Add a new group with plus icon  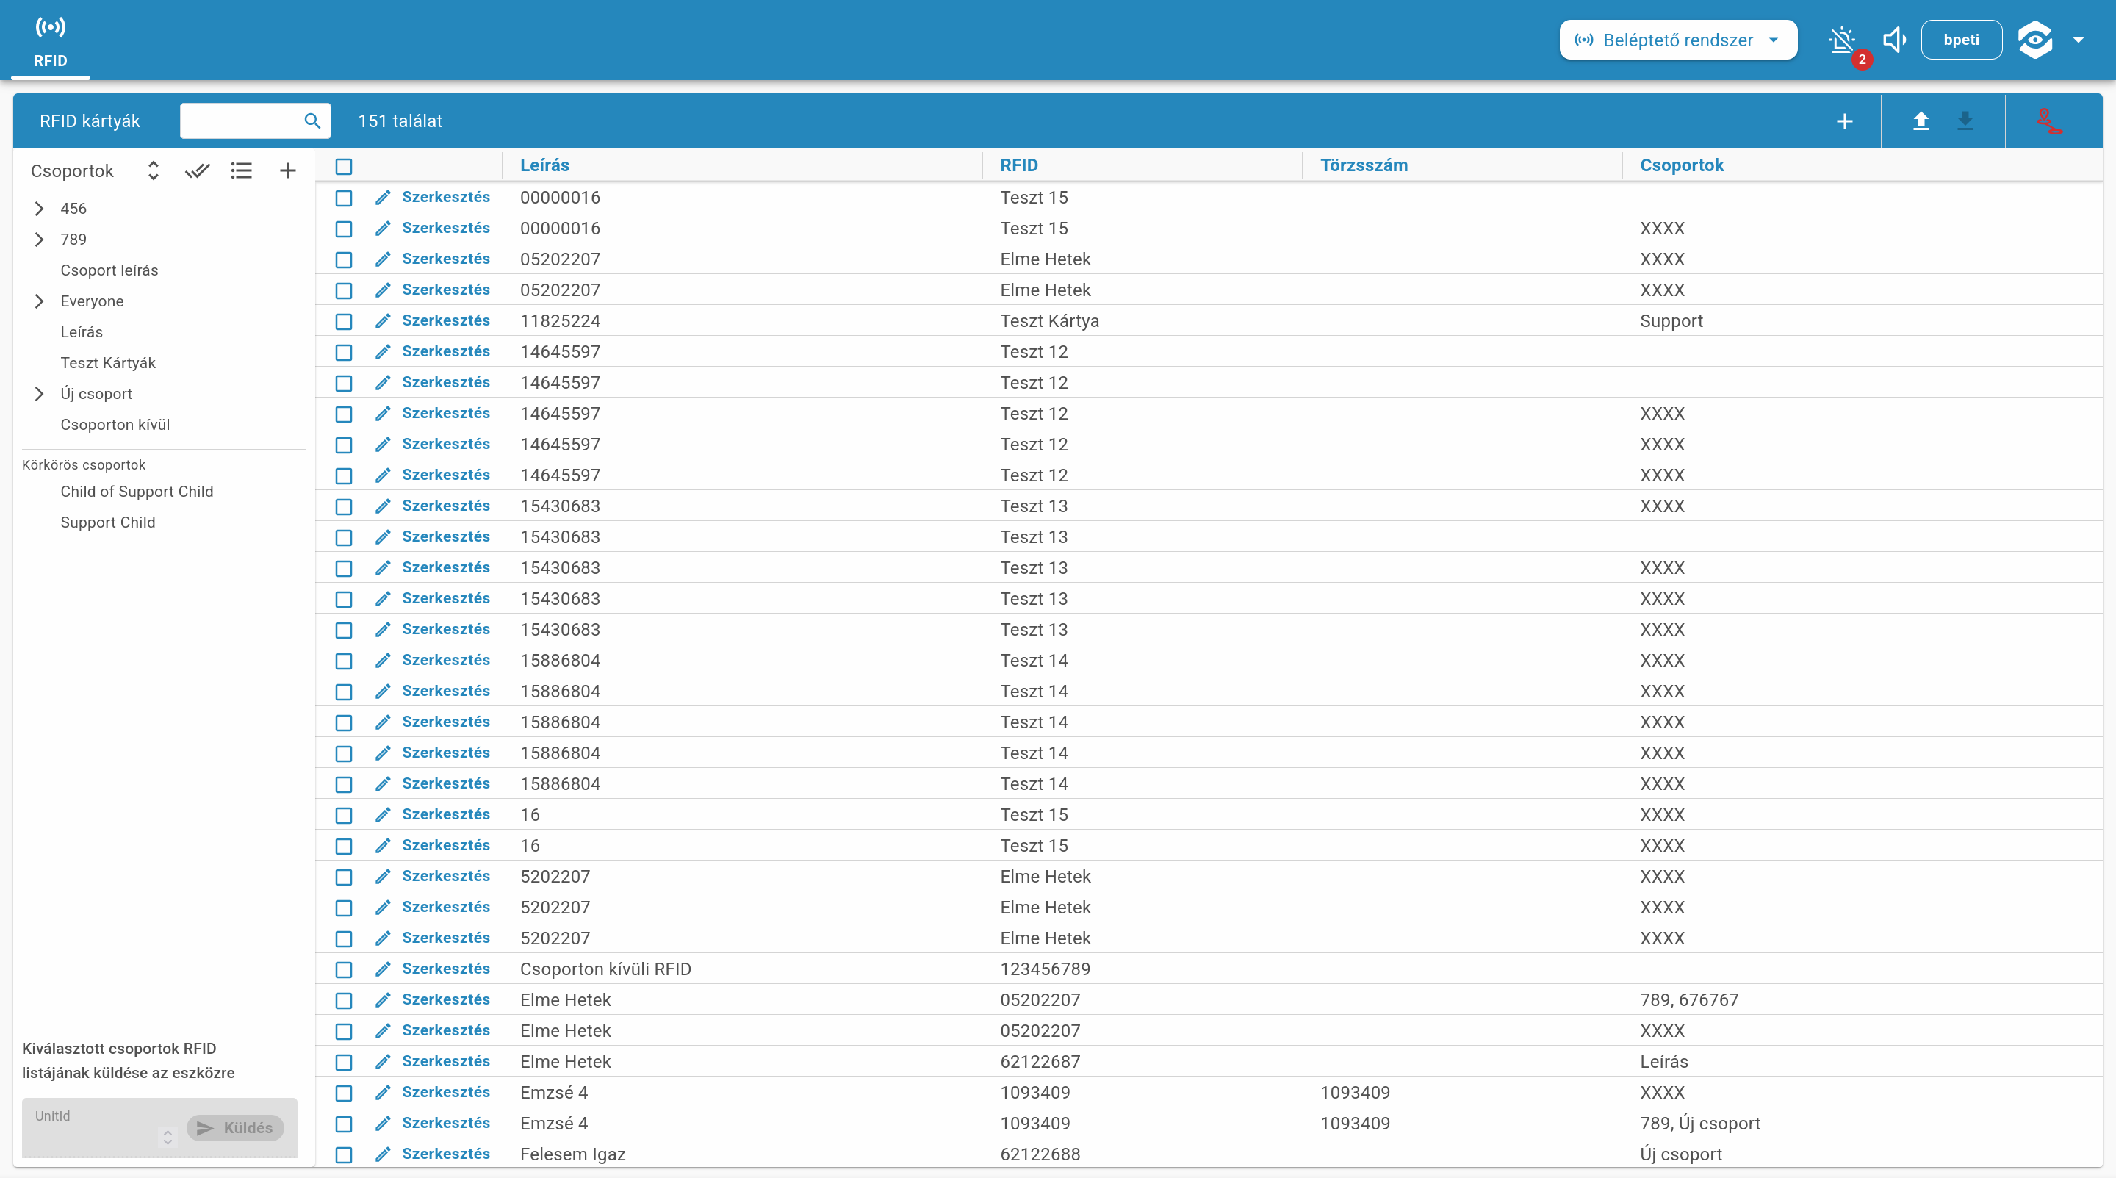[287, 171]
